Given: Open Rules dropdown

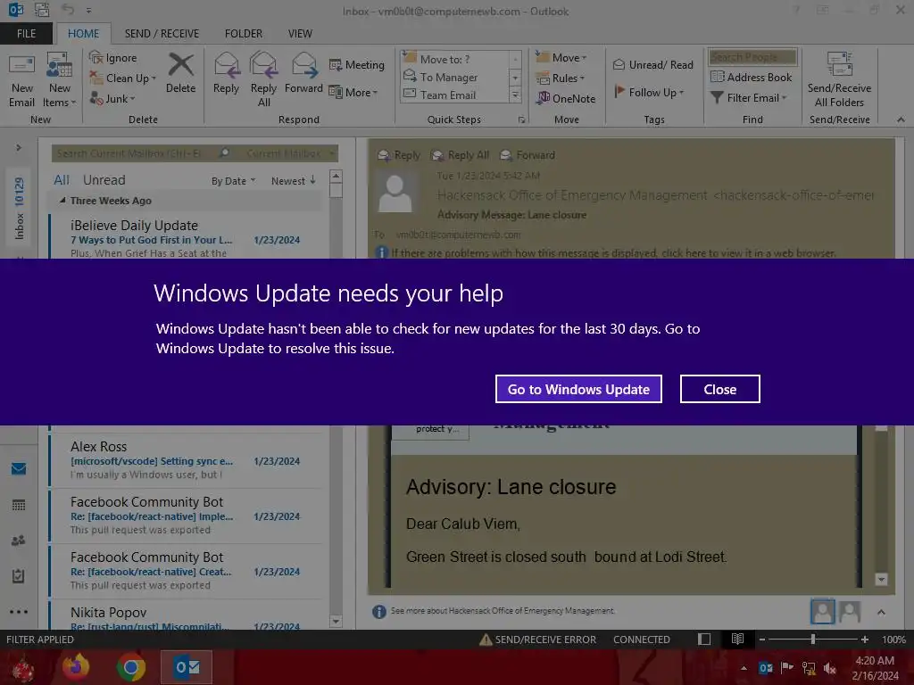Looking at the screenshot, I should (561, 78).
